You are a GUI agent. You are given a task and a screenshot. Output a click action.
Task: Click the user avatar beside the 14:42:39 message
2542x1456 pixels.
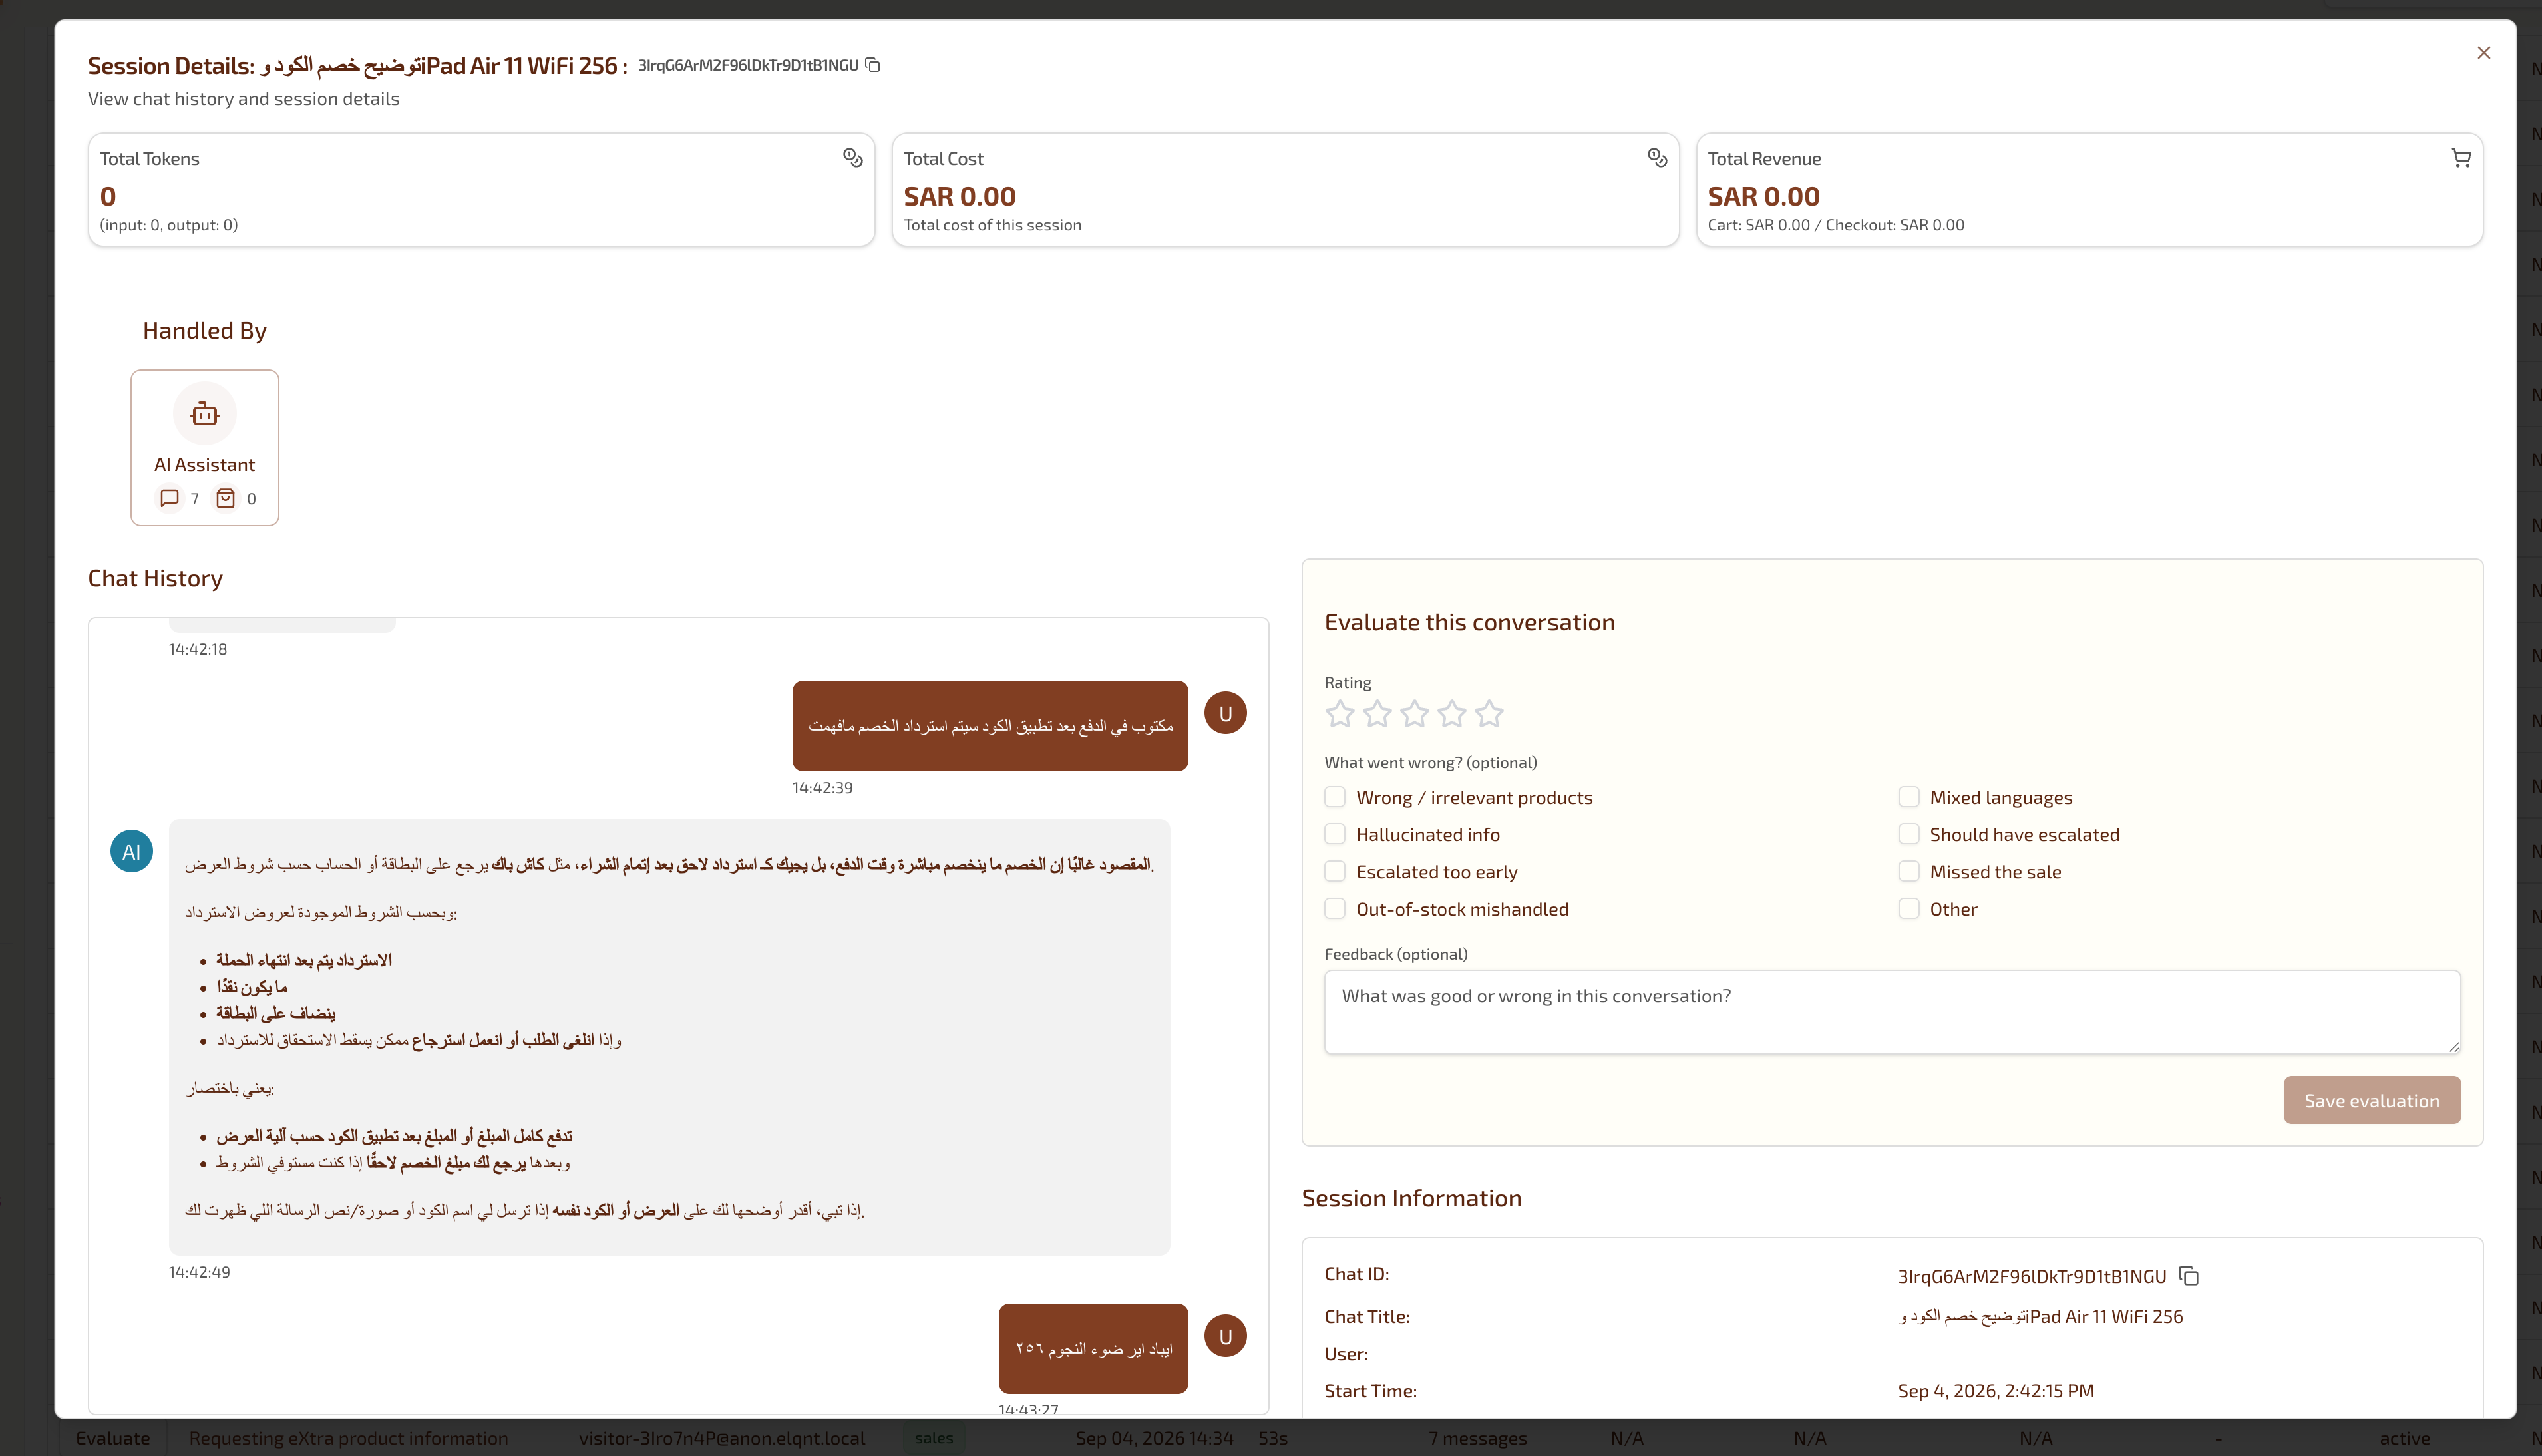click(x=1225, y=713)
